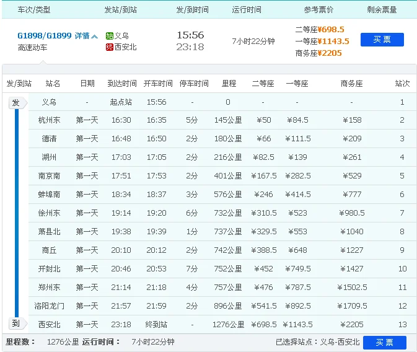This screenshot has height=352, width=417.
Task: Select the 商丘 station name
Action: pyautogui.click(x=49, y=250)
